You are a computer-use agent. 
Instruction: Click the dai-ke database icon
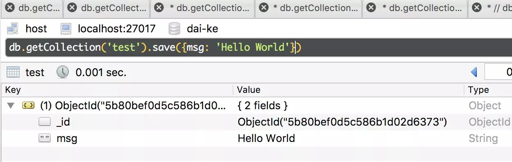click(x=174, y=29)
